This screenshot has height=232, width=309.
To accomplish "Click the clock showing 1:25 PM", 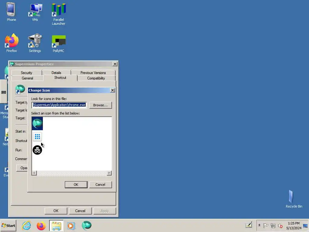I will tap(294, 225).
